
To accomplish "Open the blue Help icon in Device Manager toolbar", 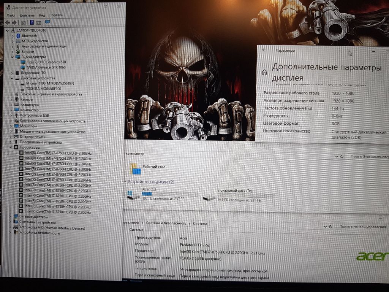I will pos(32,22).
